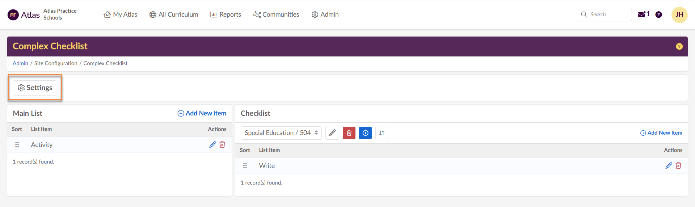Edit the Activity item with the pencil icon
The image size is (695, 207).
coord(212,145)
